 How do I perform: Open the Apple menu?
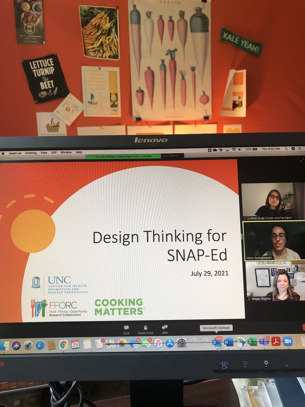3,153
